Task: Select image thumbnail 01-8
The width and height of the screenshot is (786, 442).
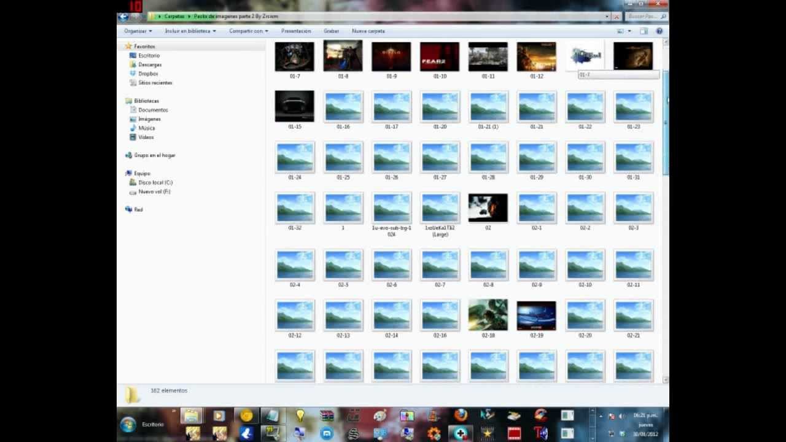Action: (x=343, y=56)
